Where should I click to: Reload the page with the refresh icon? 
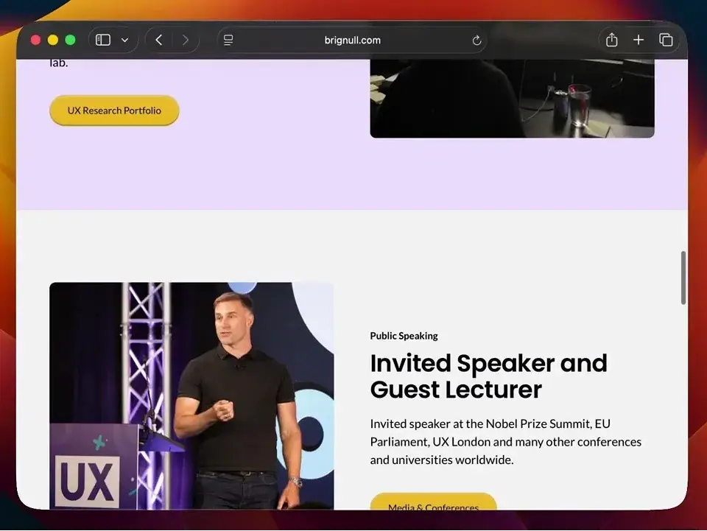click(476, 41)
